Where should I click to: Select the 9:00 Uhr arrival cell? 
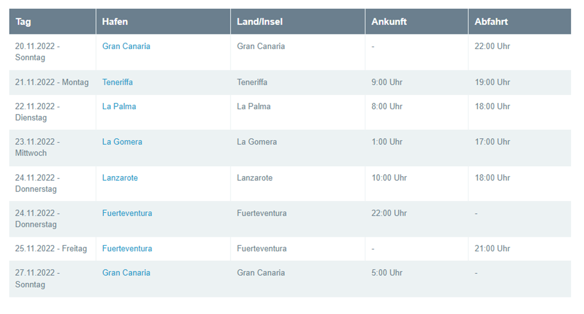pyautogui.click(x=387, y=82)
